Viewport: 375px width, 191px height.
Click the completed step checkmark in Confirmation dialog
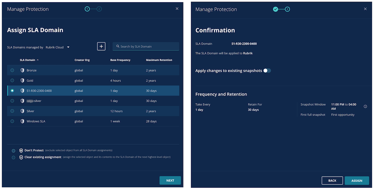[x=275, y=9]
